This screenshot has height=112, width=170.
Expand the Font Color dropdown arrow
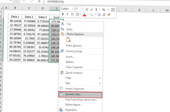coord(88,14)
